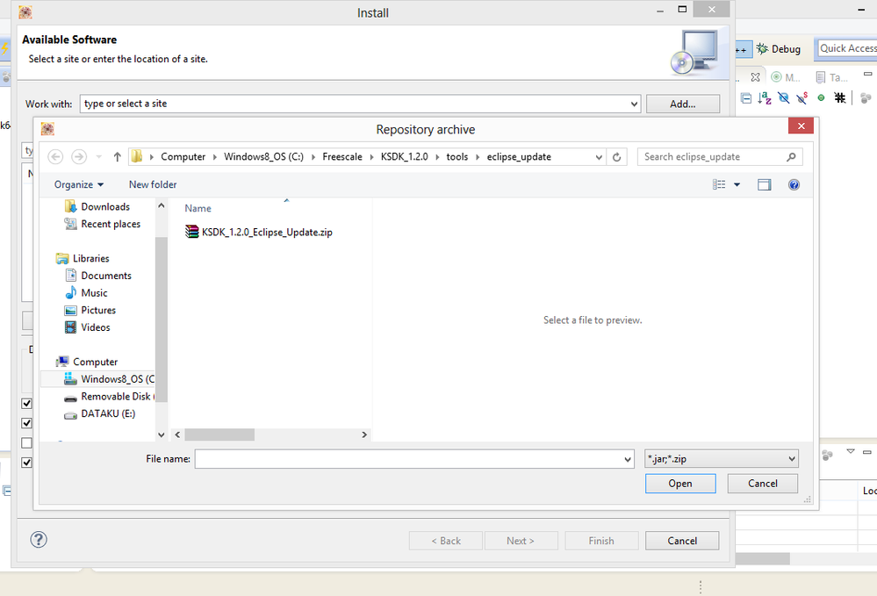This screenshot has width=877, height=596.
Task: Toggle the preview pane icon
Action: point(764,184)
